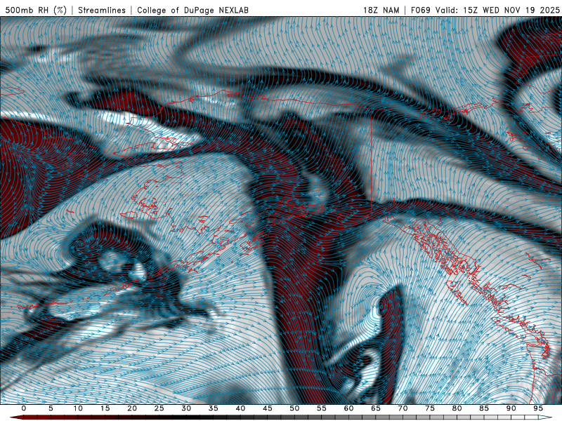Select the "95" colorbar scale label
The image size is (562, 421).
[538, 408]
